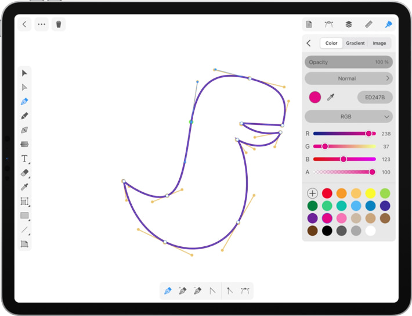Select the Eraser tool
412x316 pixels.
point(24,173)
